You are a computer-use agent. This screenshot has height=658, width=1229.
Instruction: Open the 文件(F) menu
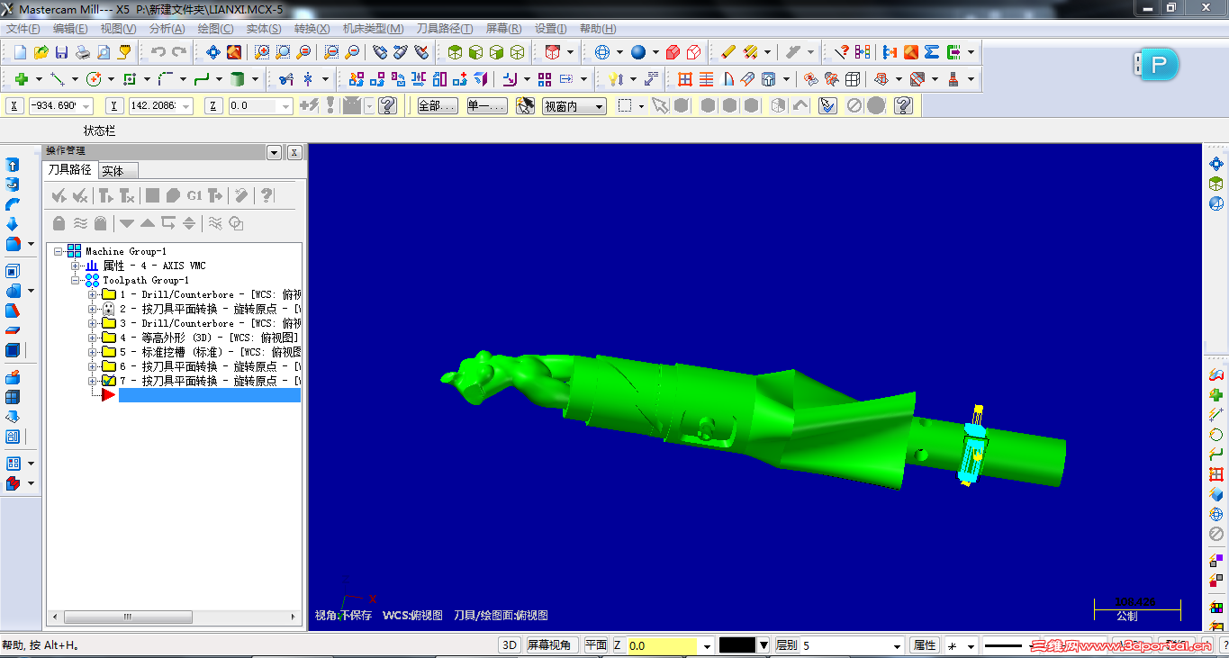pyautogui.click(x=23, y=29)
